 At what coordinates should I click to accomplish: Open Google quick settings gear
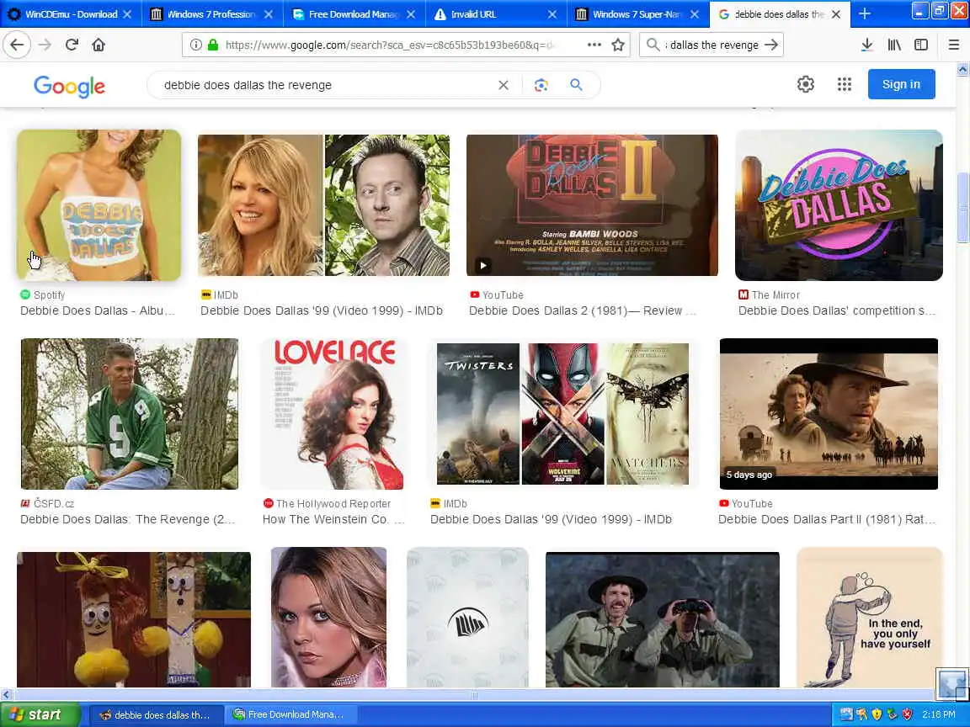[806, 84]
